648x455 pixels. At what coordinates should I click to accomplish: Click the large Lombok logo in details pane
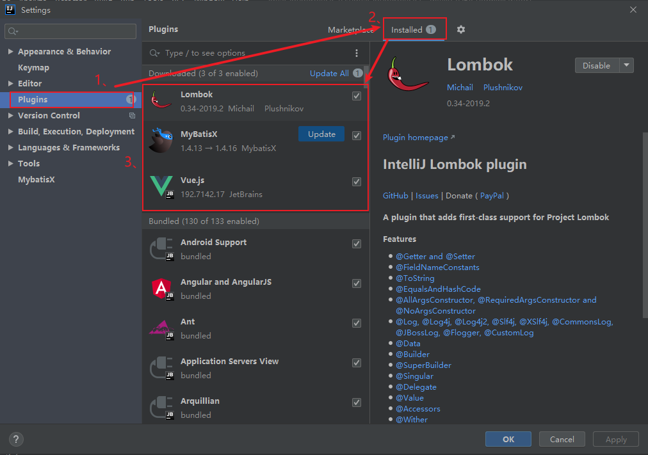point(407,74)
